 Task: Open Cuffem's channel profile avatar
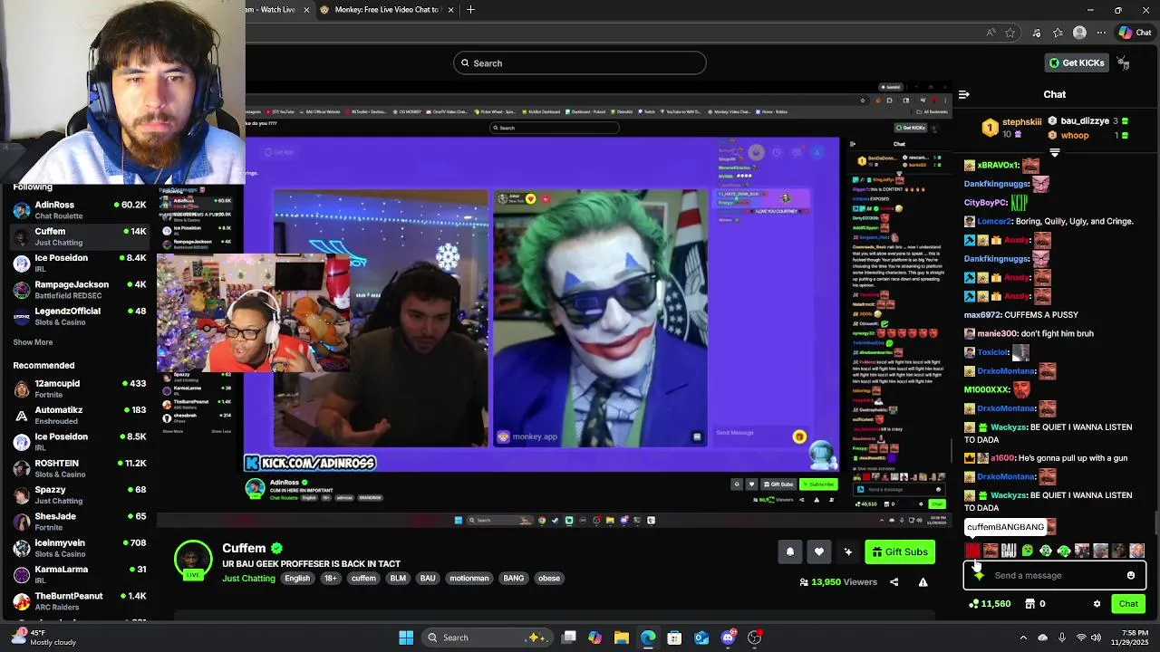(192, 560)
